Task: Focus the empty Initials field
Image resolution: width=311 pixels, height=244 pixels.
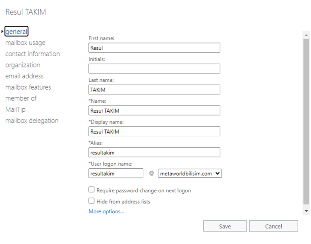Action: pyautogui.click(x=154, y=68)
